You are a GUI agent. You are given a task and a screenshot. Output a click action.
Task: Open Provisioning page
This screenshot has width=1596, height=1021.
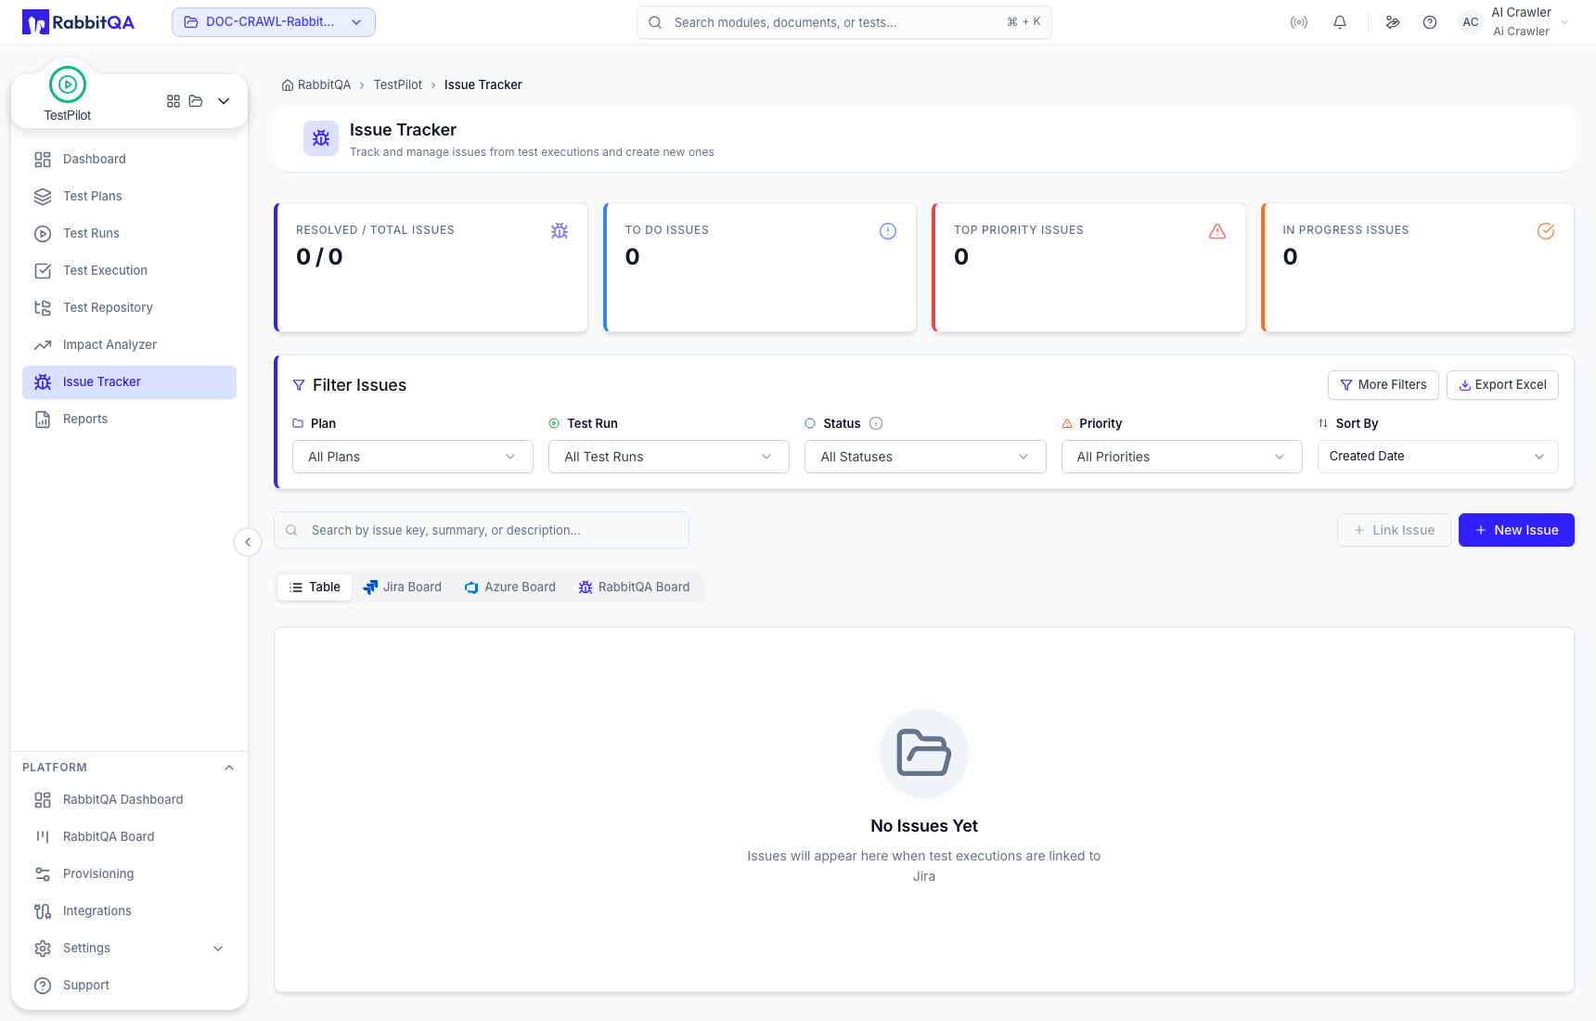coord(129,873)
